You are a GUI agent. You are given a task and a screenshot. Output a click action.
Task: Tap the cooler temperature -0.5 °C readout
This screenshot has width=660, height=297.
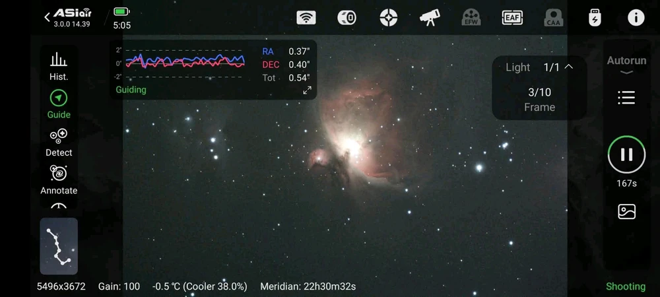point(199,286)
